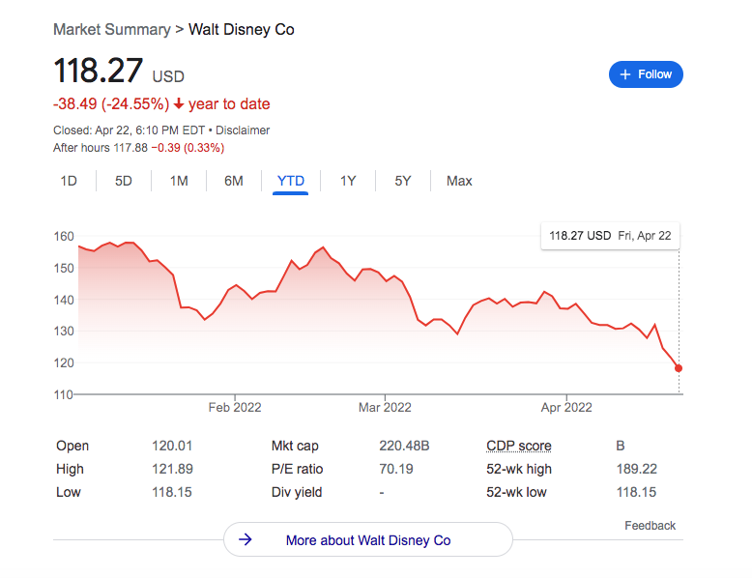The width and height of the screenshot is (752, 578).
Task: Select the YTD time range tab
Action: pos(290,181)
